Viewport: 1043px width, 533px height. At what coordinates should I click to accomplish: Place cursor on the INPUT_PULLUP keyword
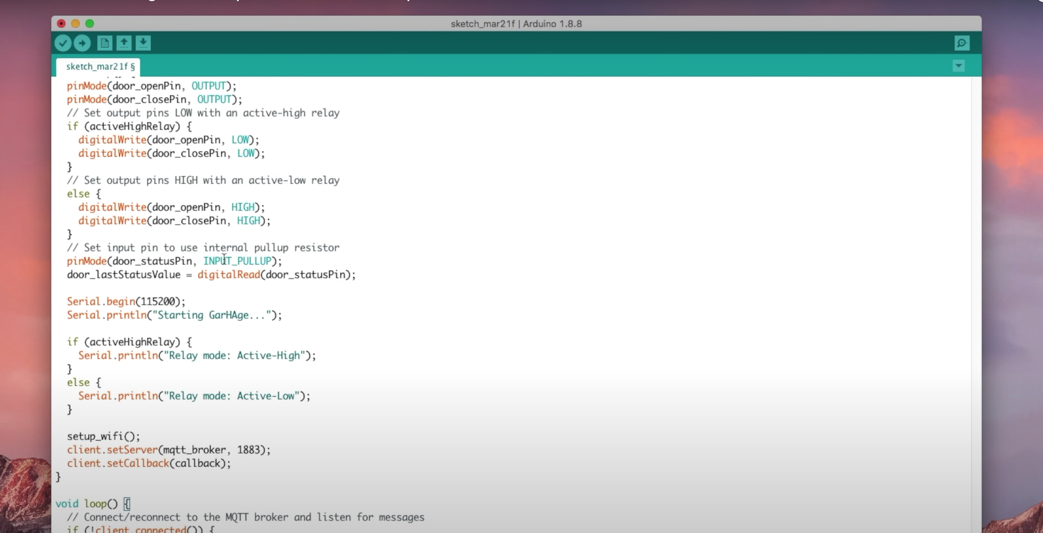coord(237,261)
